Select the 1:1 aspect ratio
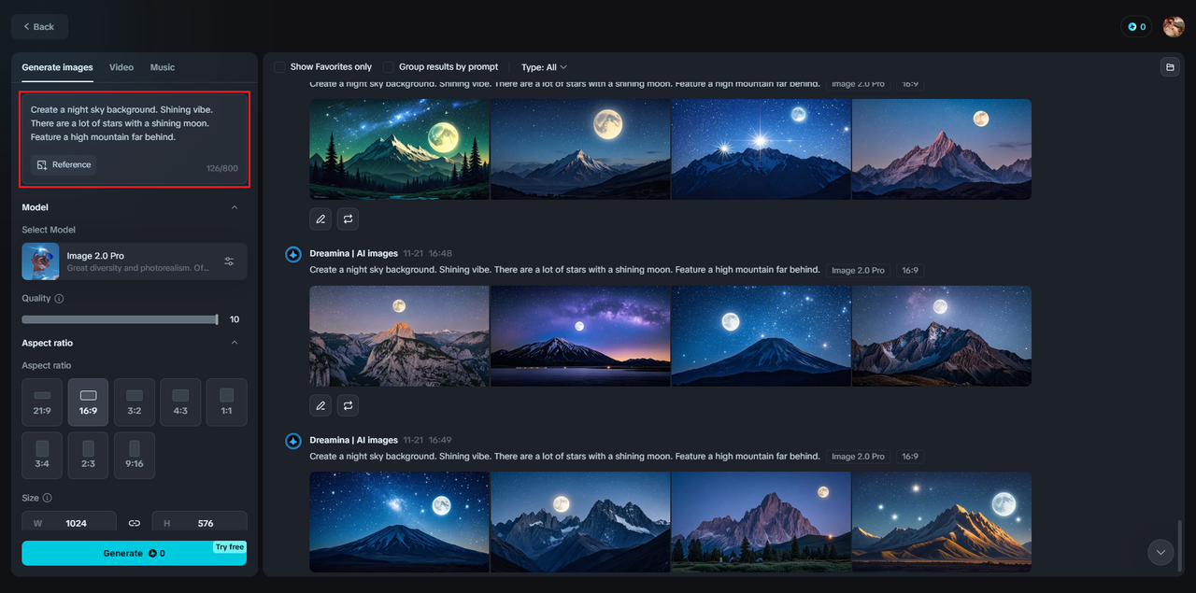 (x=226, y=402)
